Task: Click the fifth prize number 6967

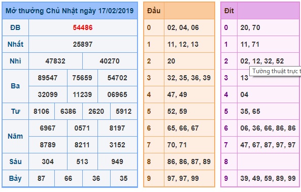Action: (x=48, y=128)
